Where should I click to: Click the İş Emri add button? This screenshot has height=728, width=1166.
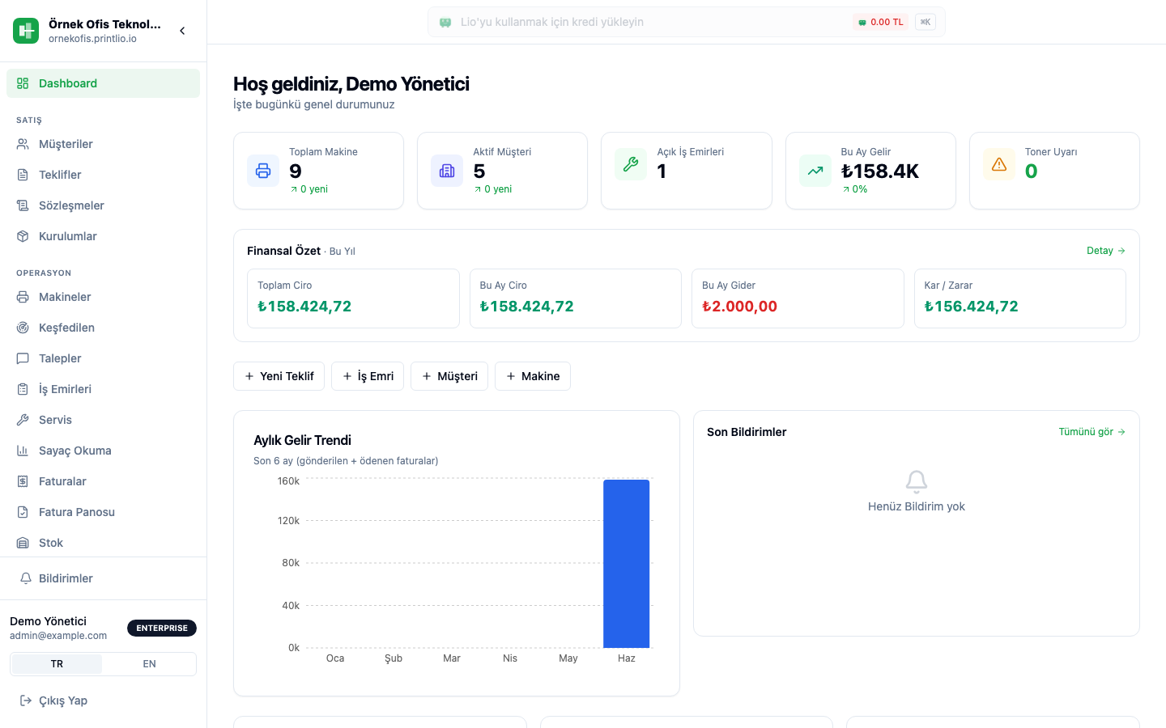coord(368,376)
